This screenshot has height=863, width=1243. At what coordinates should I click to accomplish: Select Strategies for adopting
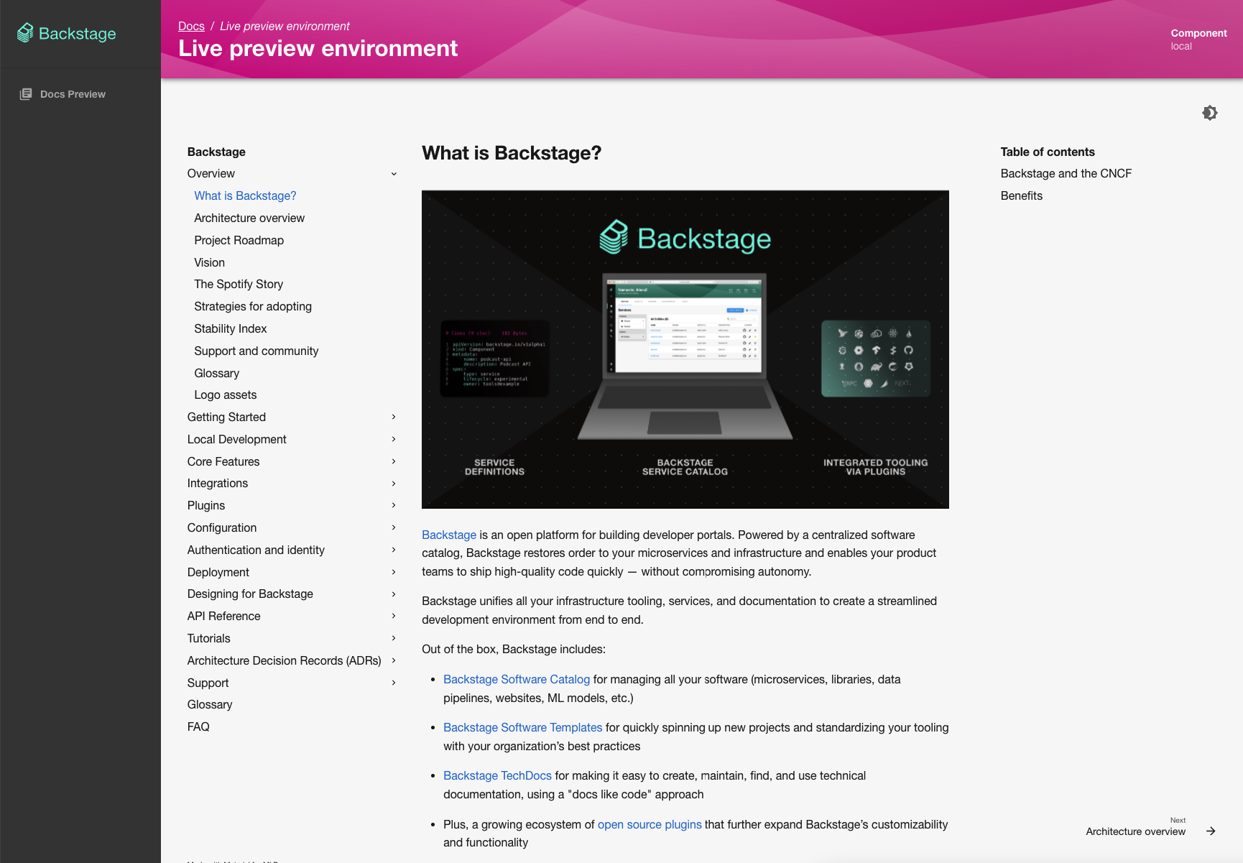click(253, 307)
